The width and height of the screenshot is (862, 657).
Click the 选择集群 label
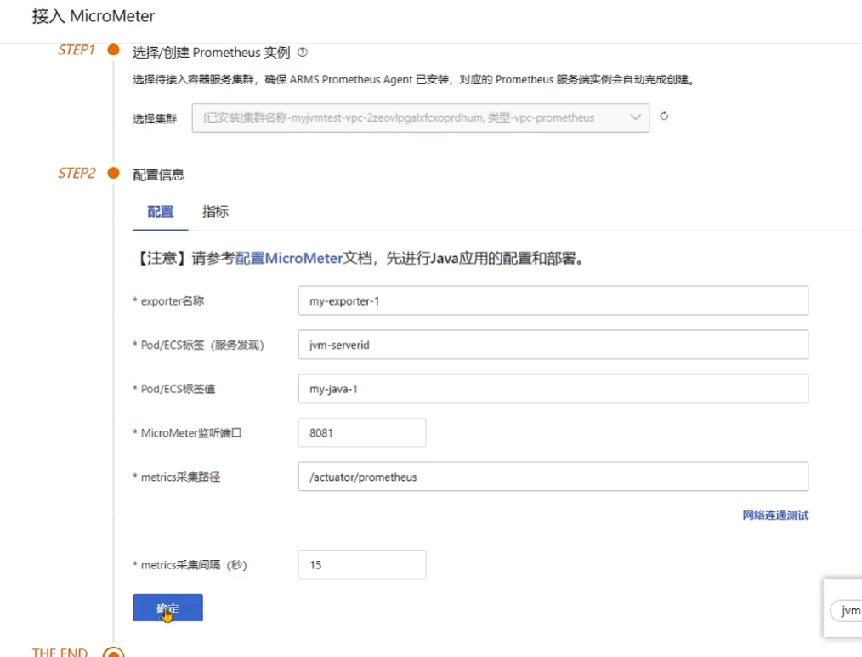click(155, 119)
